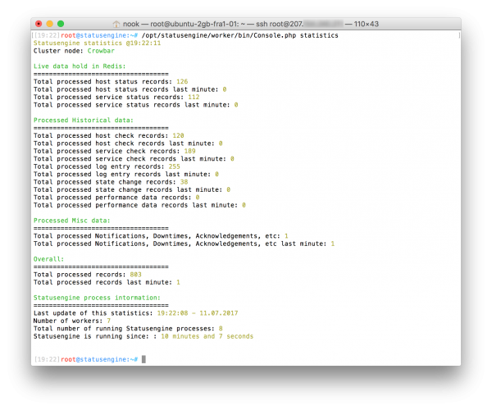Minimize the terminal using yellow button
This screenshot has height=410, width=492.
coord(50,24)
